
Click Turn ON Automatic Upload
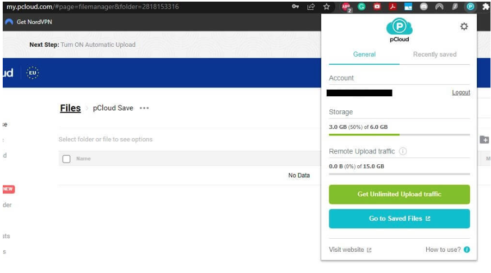coord(98,45)
